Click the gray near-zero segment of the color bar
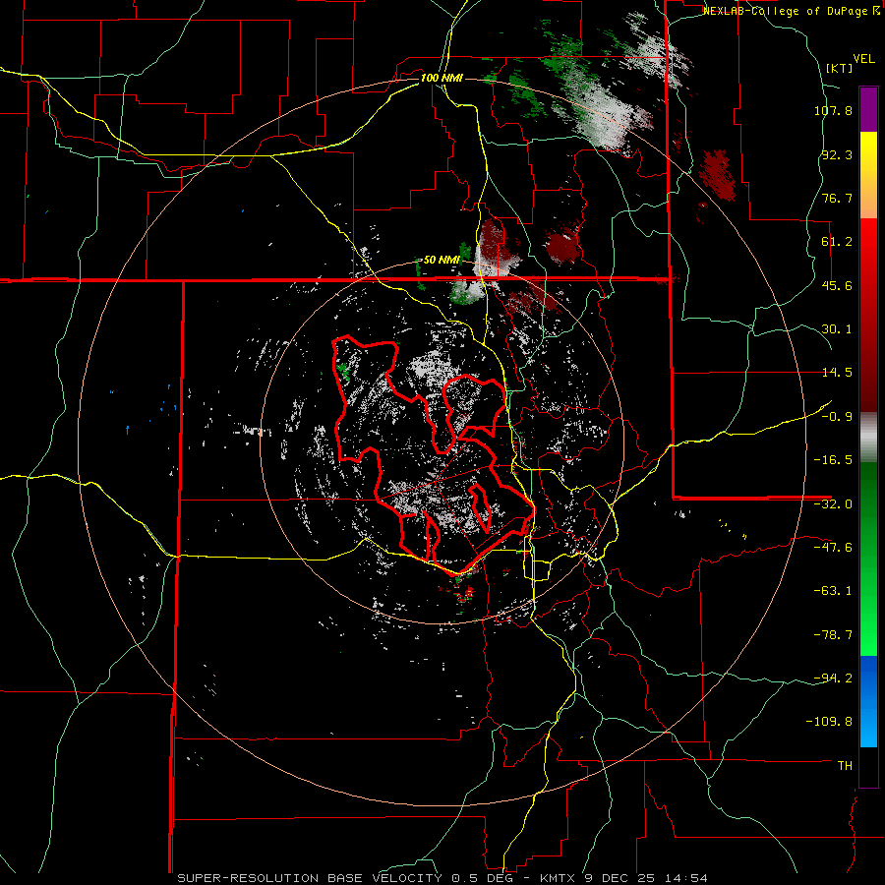Viewport: 885px width, 885px height. (x=868, y=438)
